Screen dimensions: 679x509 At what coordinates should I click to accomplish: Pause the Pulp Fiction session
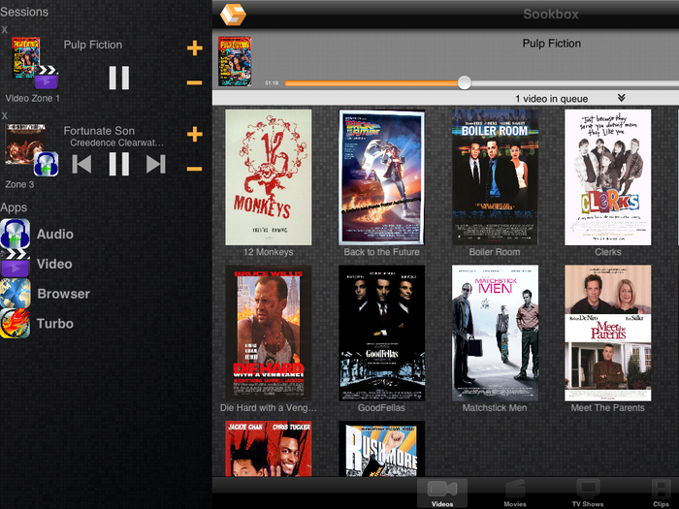119,78
